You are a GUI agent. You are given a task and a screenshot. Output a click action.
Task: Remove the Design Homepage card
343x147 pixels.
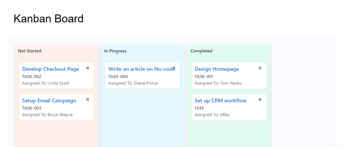(x=260, y=68)
